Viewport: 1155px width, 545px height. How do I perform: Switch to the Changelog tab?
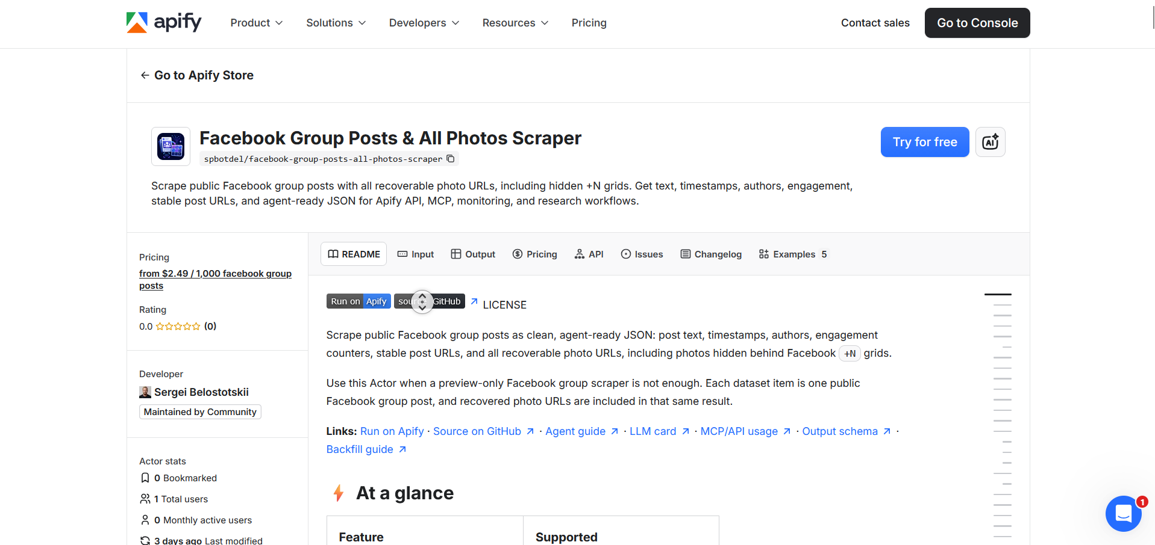click(x=711, y=254)
